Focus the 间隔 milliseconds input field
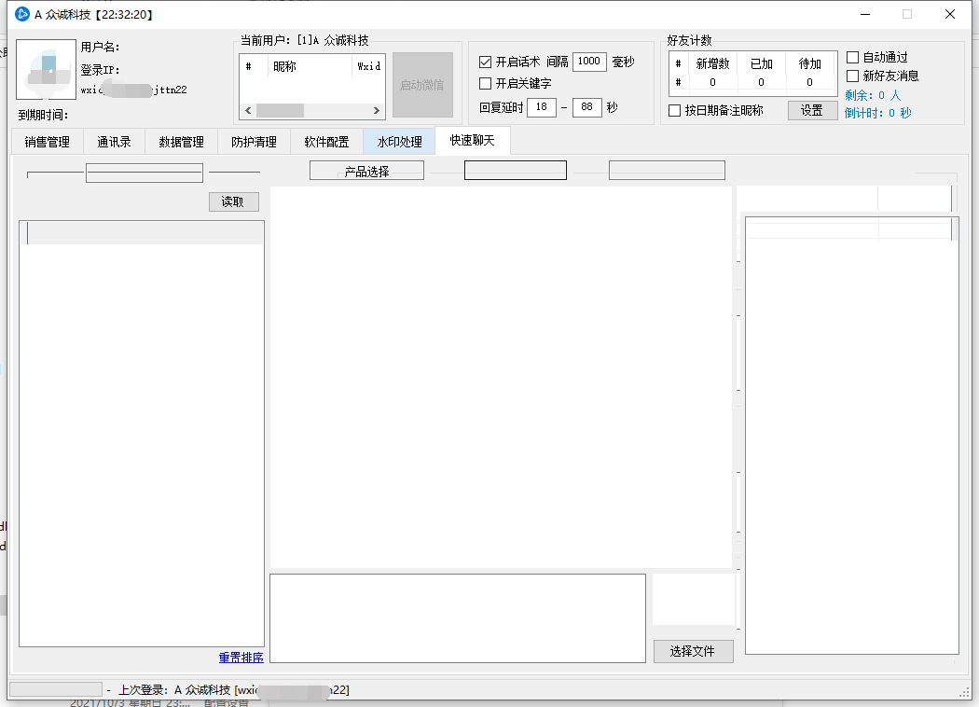Image resolution: width=979 pixels, height=707 pixels. 589,62
